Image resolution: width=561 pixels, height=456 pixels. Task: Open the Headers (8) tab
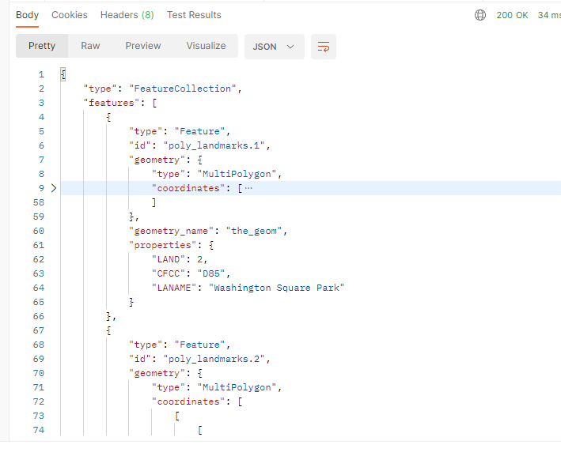(x=127, y=15)
